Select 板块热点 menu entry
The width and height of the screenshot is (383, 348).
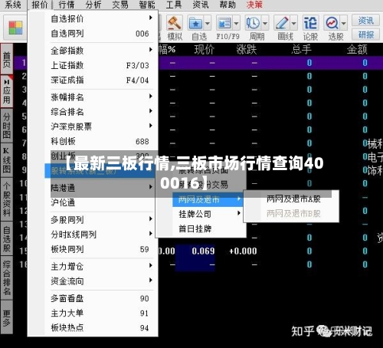[101, 327]
